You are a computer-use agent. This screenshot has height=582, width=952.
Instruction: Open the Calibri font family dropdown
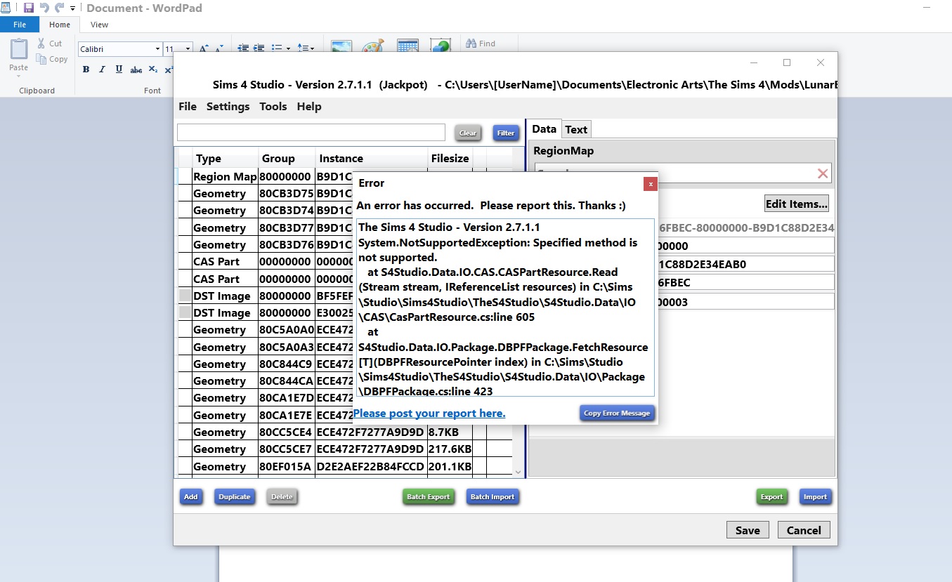coord(157,49)
